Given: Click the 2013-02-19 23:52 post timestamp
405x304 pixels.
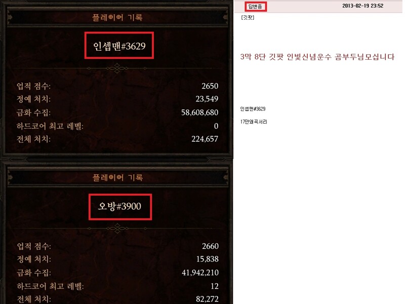Looking at the screenshot, I should tap(362, 6).
